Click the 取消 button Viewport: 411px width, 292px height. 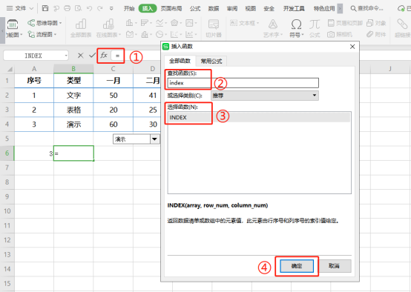[334, 266]
